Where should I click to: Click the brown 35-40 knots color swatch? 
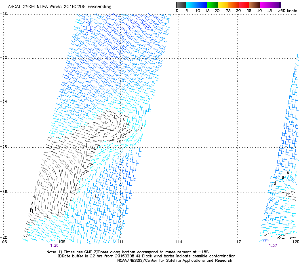[x=255, y=5]
